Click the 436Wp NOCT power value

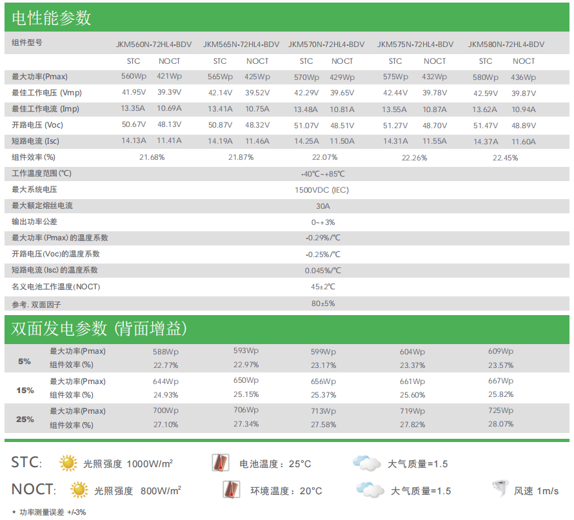point(524,77)
